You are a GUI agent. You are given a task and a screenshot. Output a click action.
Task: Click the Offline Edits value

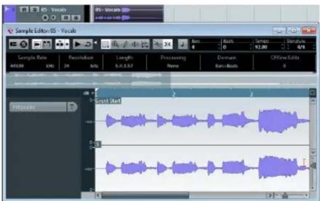(284, 66)
